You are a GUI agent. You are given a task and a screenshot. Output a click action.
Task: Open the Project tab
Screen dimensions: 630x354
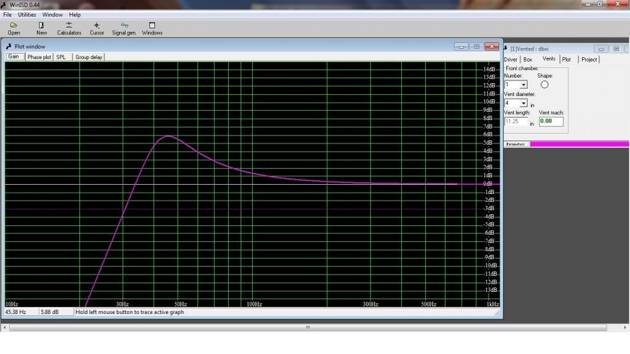pyautogui.click(x=589, y=60)
